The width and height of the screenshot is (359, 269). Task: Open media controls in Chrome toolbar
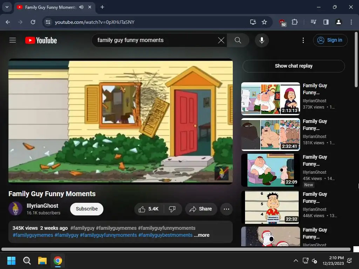click(x=313, y=22)
